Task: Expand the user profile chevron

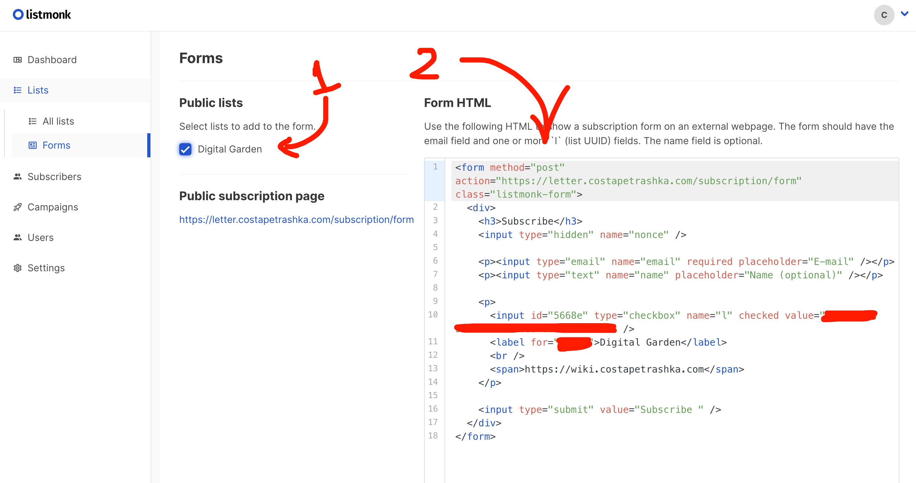Action: (x=904, y=14)
